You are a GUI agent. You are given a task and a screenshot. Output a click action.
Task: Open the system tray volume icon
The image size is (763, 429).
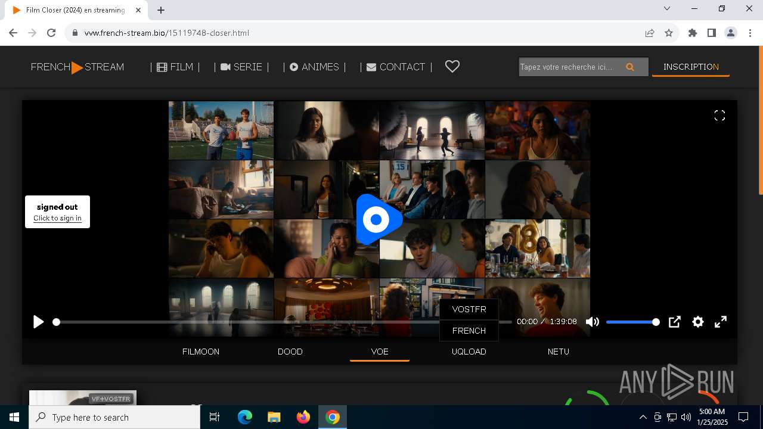686,417
